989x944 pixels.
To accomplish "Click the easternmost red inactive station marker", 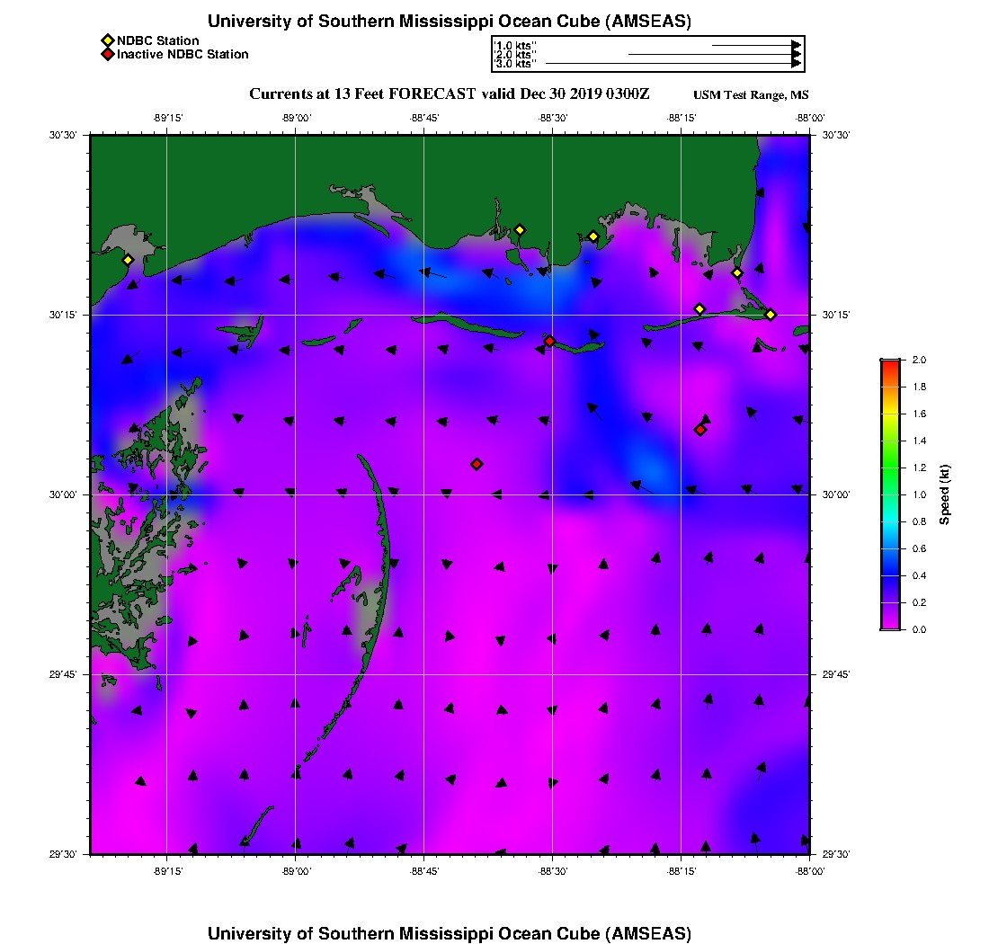I will [699, 430].
